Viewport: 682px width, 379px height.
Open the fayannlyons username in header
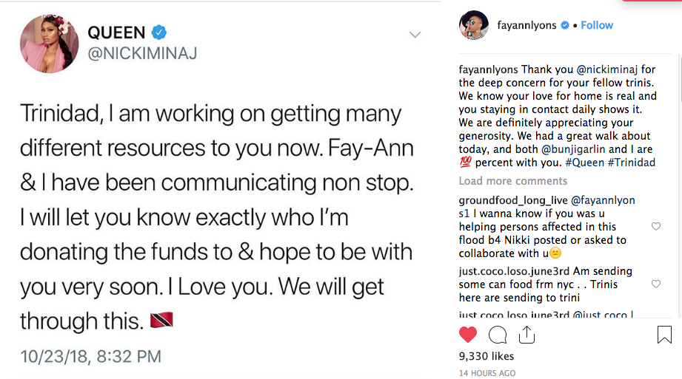point(528,25)
